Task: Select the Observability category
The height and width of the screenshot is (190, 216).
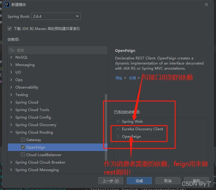Action: [x=27, y=87]
